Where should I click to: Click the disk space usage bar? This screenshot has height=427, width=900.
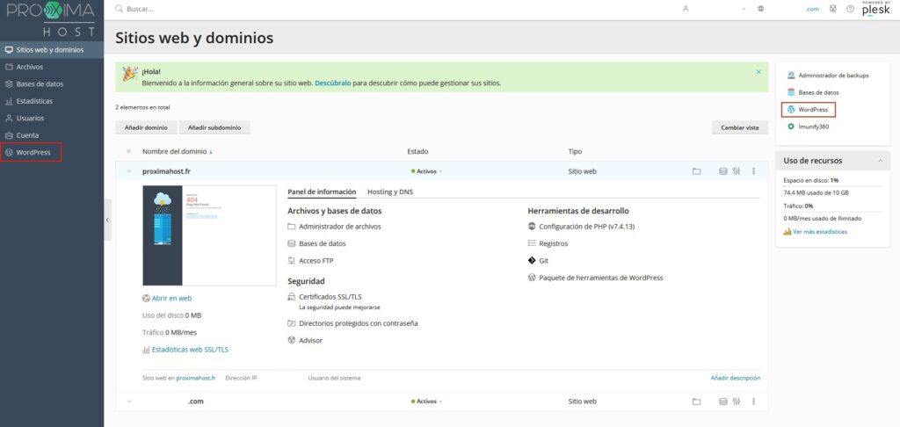833,186
